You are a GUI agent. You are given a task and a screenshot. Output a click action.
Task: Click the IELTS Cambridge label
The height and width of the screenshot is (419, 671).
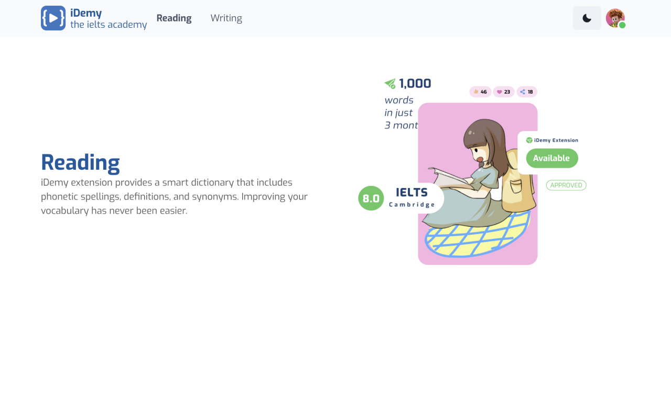point(412,197)
